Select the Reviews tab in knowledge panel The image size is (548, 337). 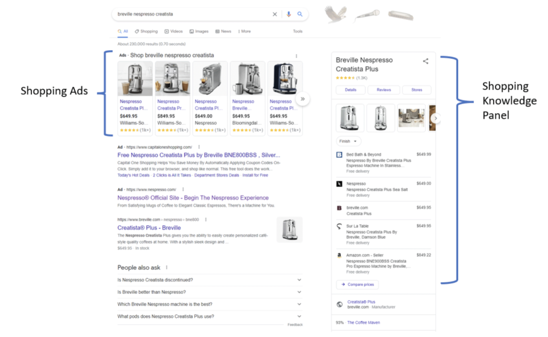(x=384, y=90)
